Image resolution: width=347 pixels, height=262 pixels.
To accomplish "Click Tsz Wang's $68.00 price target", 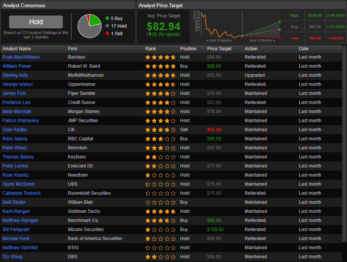I will (x=214, y=256).
